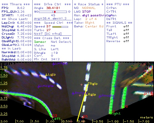Click the red G5 marker at bottom center
154x123 pixels.
85,116
